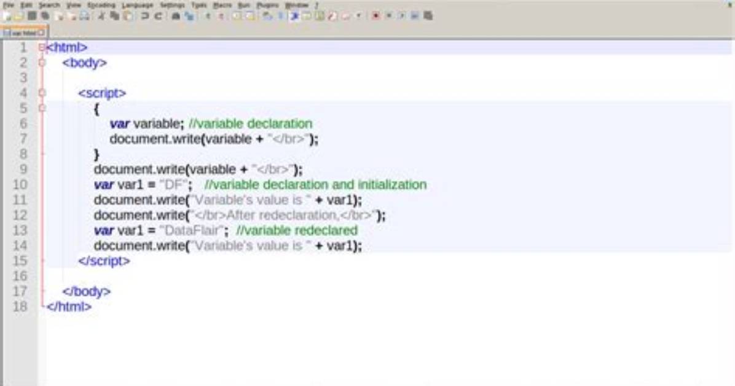
Task: Open the Encoding menu
Action: tap(101, 5)
